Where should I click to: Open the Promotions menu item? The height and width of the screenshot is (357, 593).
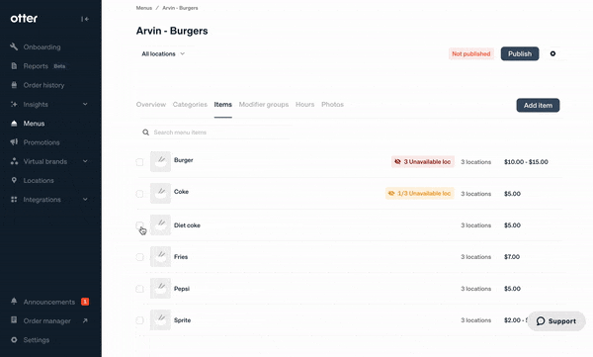pos(42,142)
